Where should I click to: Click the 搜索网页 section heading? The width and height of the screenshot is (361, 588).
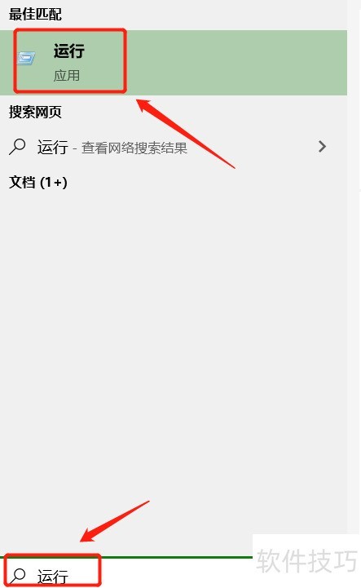[x=35, y=112]
